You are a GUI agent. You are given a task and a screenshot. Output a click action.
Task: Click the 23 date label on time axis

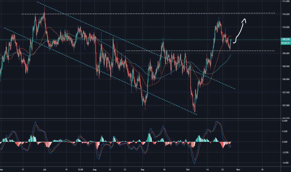[x=223, y=169]
